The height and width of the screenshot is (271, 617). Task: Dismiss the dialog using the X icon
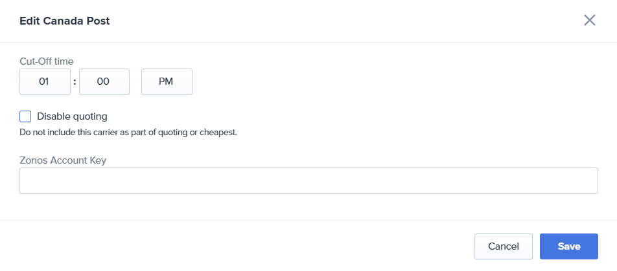point(589,20)
